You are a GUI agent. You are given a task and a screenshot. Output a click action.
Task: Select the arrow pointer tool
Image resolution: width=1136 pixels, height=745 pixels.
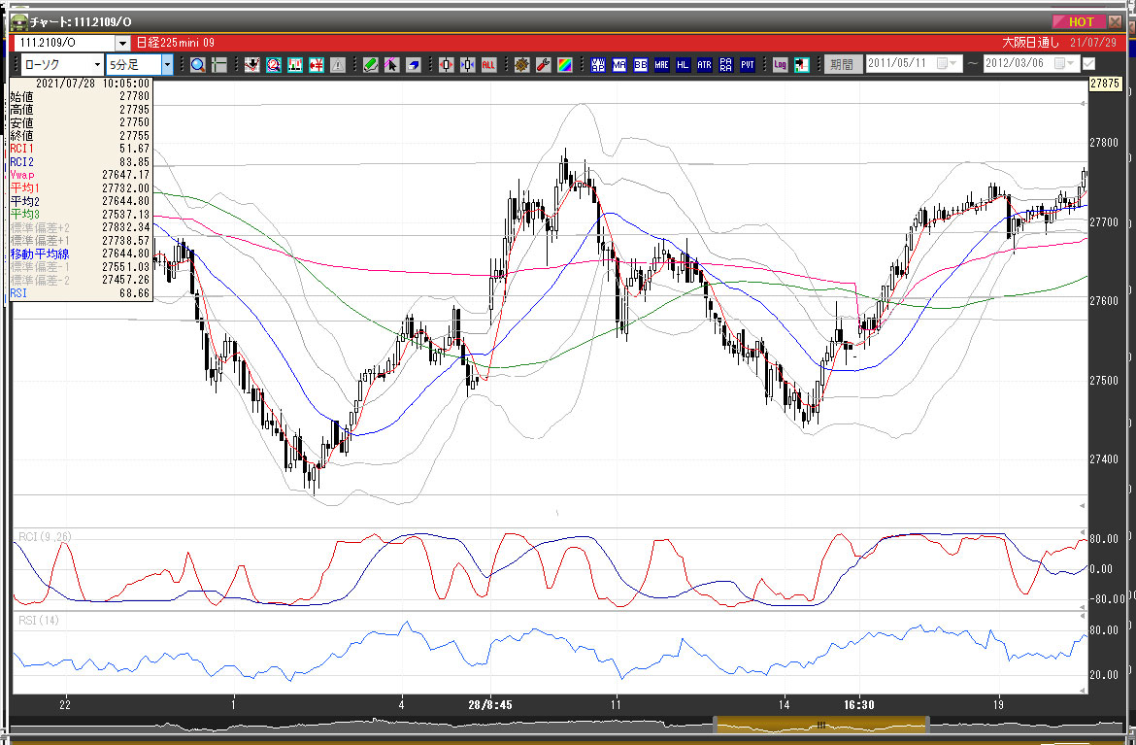(x=391, y=65)
